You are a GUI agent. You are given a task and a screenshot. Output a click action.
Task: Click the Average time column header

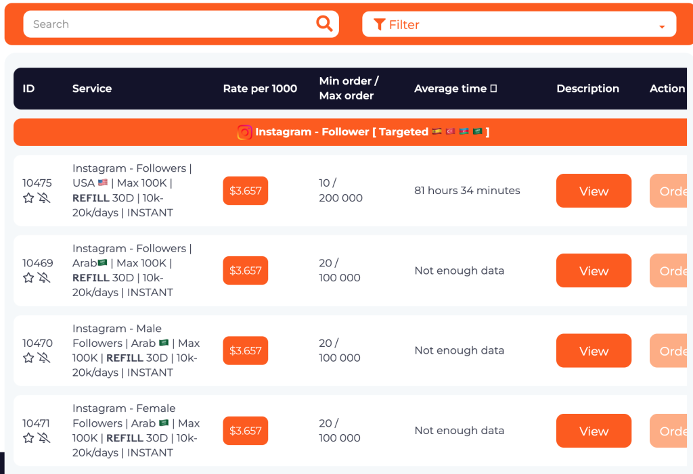455,89
